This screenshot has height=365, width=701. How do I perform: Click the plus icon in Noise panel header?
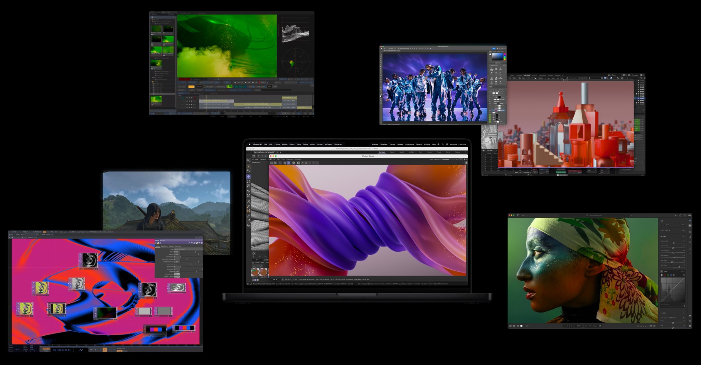(199, 243)
